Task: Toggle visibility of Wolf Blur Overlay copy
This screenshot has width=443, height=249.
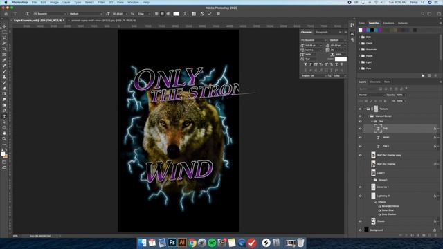Action: coord(360,155)
